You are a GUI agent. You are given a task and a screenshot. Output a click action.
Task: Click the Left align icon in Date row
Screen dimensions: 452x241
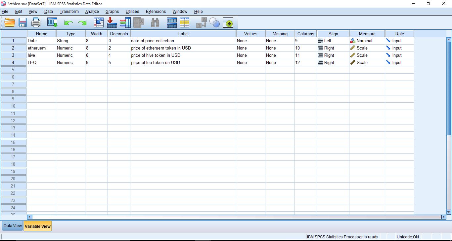[x=320, y=41]
